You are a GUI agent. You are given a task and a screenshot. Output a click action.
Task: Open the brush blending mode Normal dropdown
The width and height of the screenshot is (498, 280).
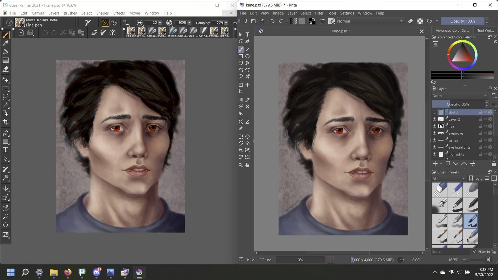pos(370,21)
